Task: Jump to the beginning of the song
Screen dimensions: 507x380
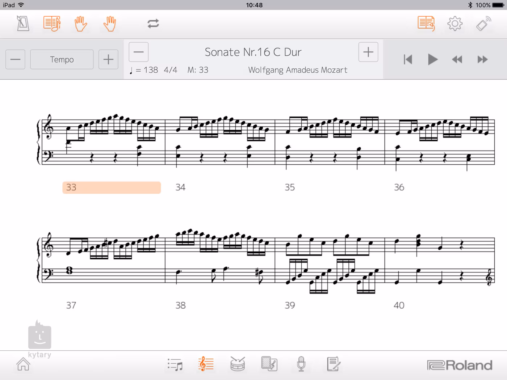Action: pos(408,59)
